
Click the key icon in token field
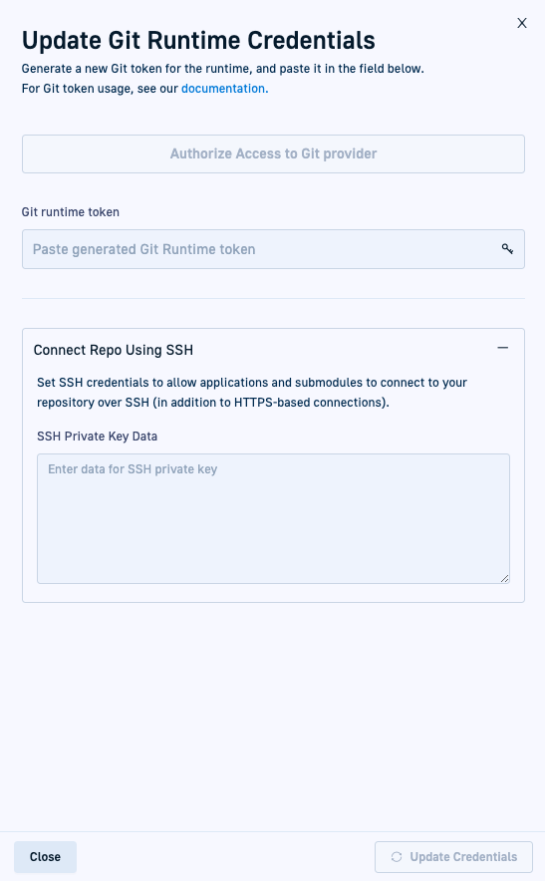tap(507, 249)
